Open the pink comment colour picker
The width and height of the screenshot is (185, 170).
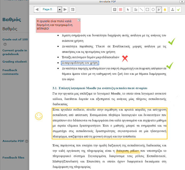(120, 10)
